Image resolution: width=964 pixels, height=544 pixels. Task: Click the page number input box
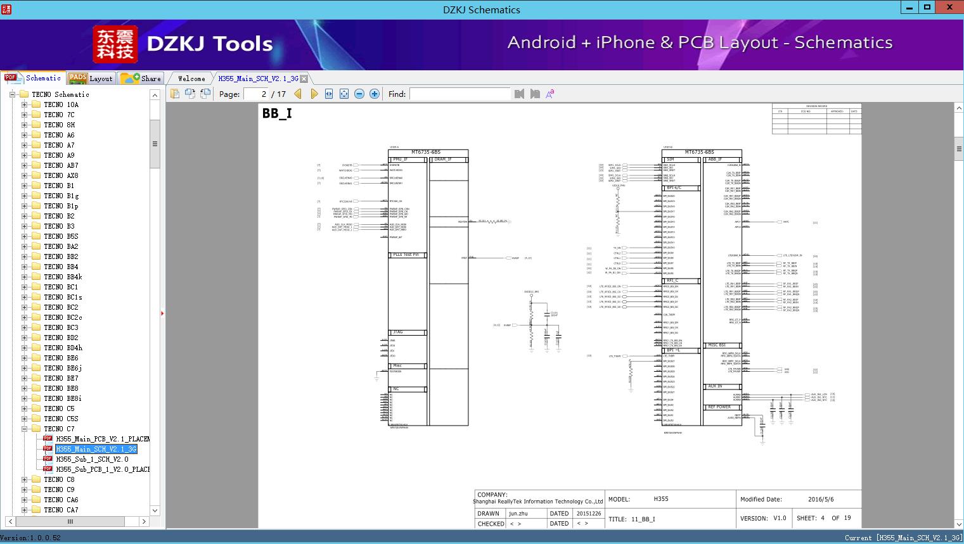tap(256, 94)
